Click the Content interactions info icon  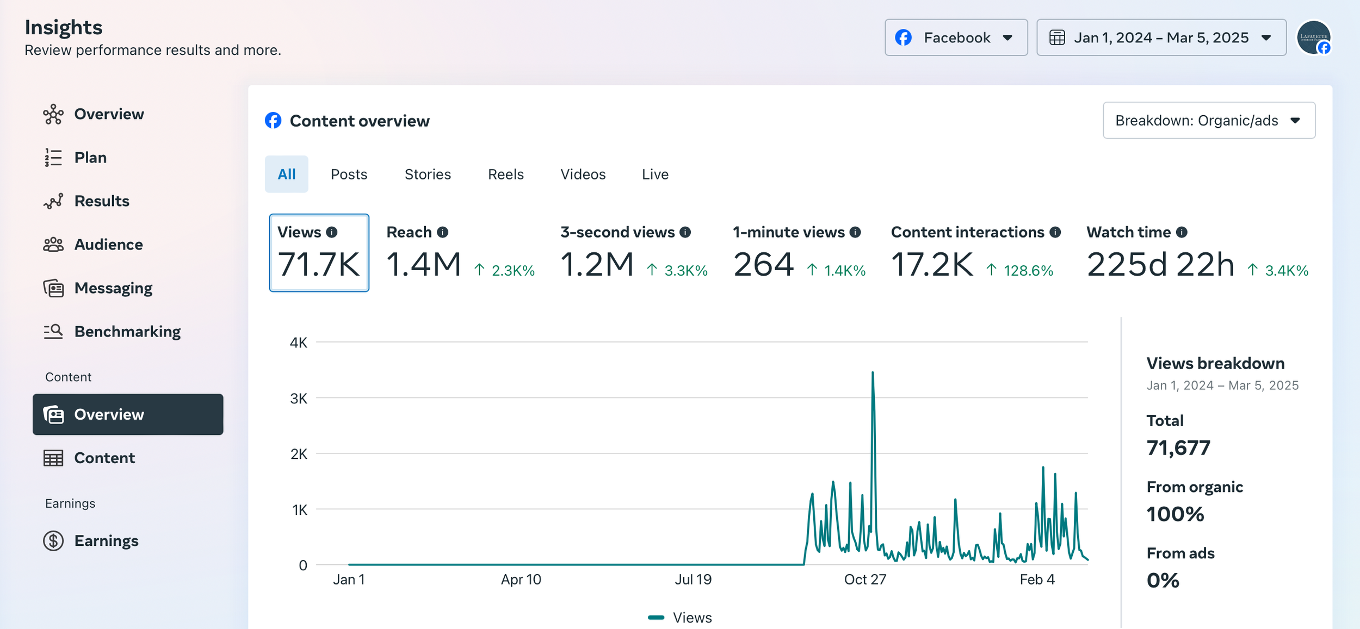point(1055,232)
